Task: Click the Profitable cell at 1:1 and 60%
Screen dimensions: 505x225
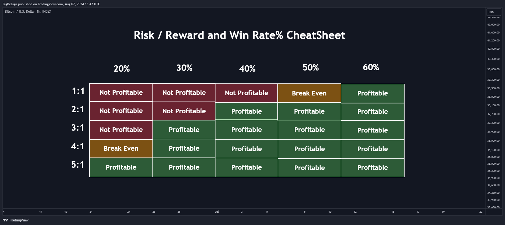Action: point(373,93)
